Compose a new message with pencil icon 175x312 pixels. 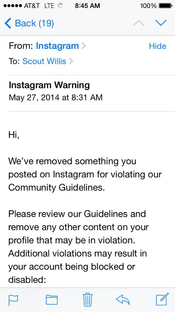[162, 299]
